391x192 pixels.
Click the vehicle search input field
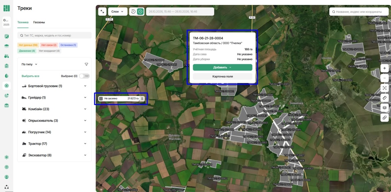54,35
